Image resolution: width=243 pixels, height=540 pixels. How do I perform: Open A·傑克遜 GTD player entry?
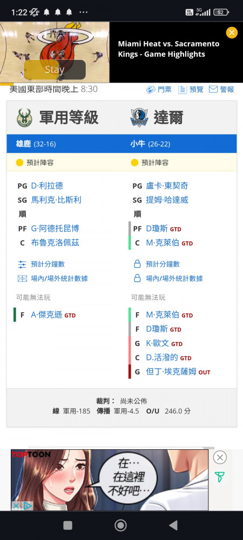tap(53, 315)
